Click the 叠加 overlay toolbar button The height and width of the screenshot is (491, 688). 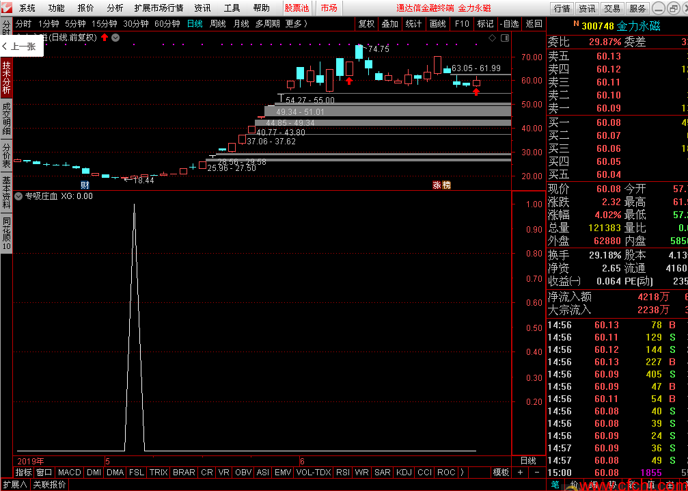(389, 24)
